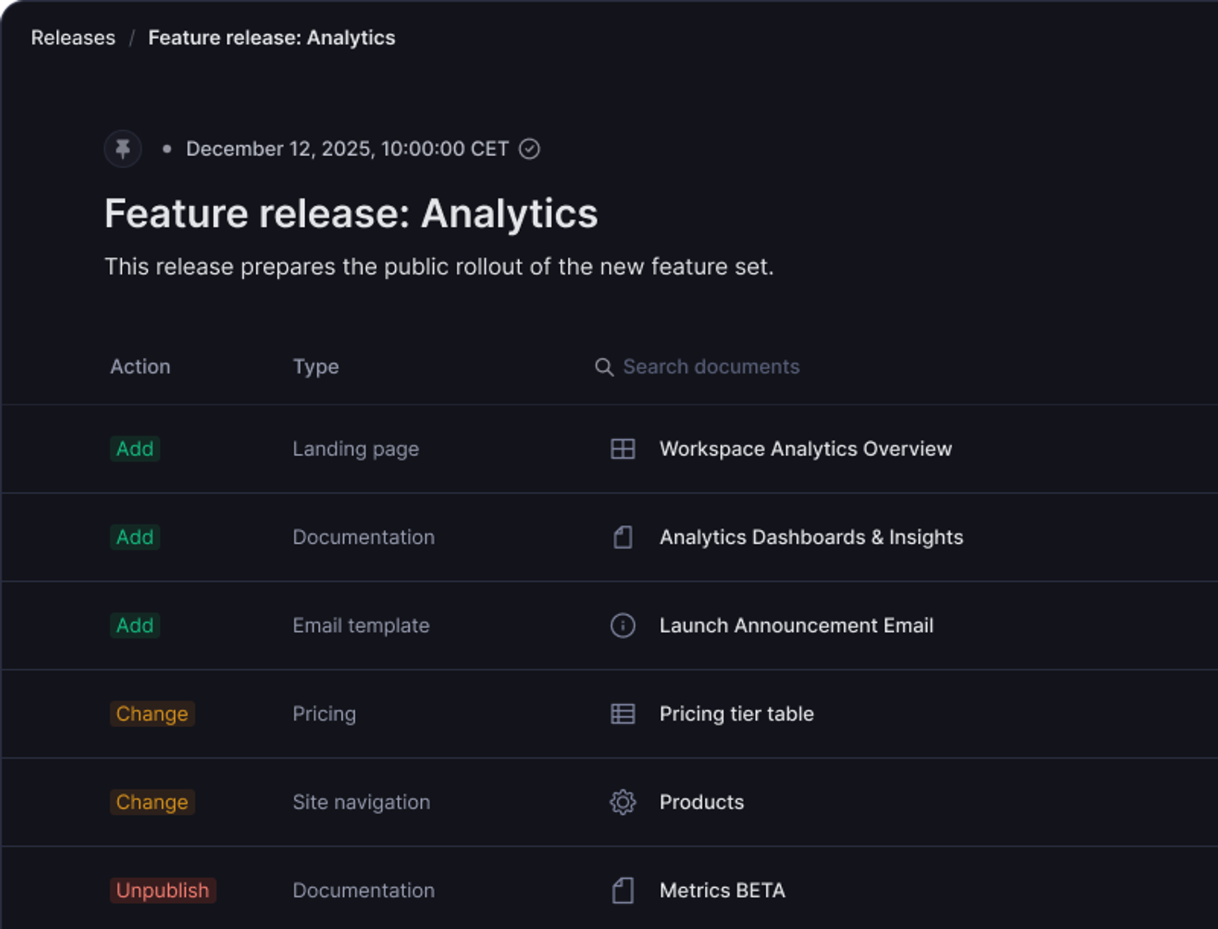This screenshot has width=1218, height=929.
Task: Open the Workspace Analytics Overview document
Action: click(805, 449)
